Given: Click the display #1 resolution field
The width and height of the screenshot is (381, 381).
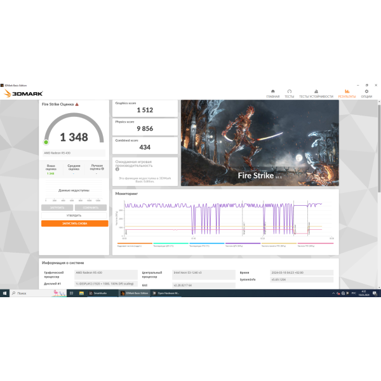Looking at the screenshot, I should click(106, 284).
